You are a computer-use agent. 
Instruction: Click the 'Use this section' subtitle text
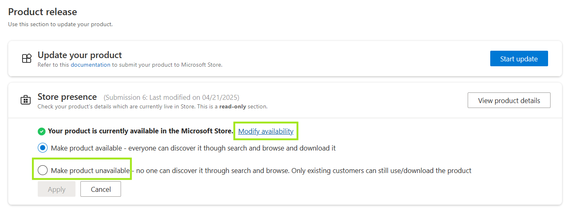pyautogui.click(x=60, y=25)
